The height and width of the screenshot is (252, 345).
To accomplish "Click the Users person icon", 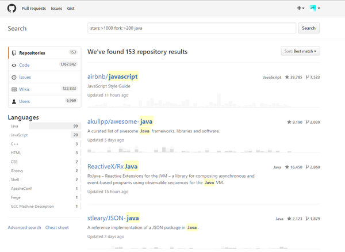I will tap(14, 101).
